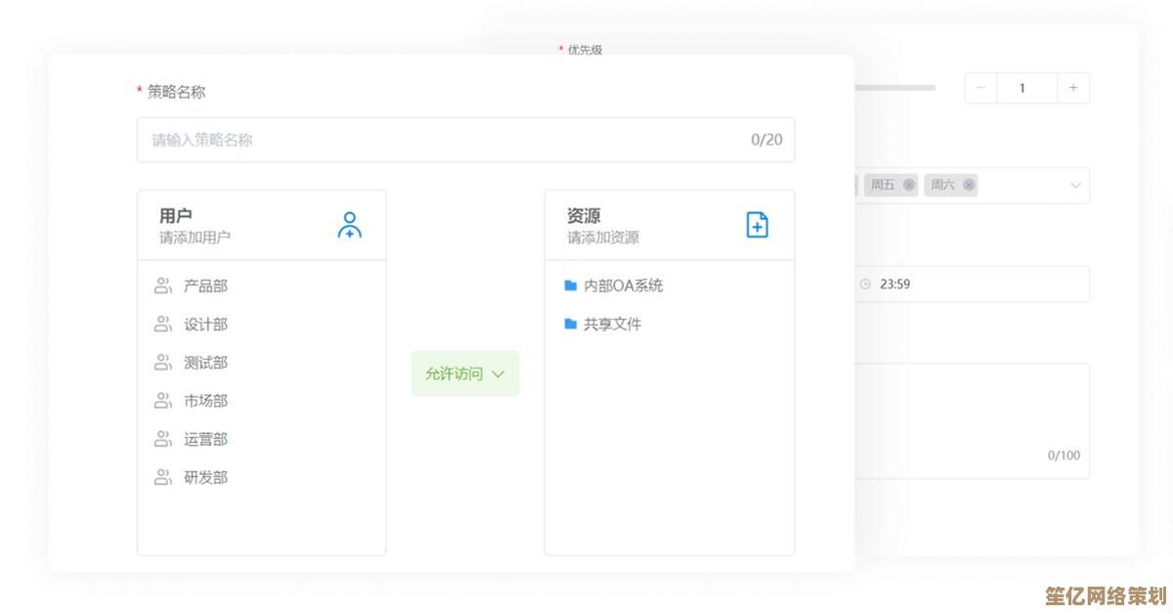Viewport: 1173px width, 614px height.
Task: Click the add resource file icon
Action: [757, 225]
